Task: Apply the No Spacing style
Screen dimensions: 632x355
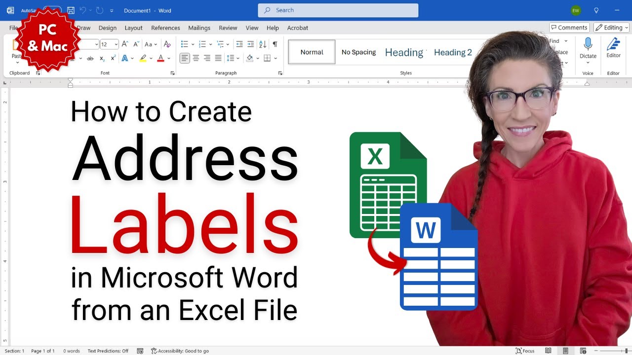Action: tap(358, 52)
